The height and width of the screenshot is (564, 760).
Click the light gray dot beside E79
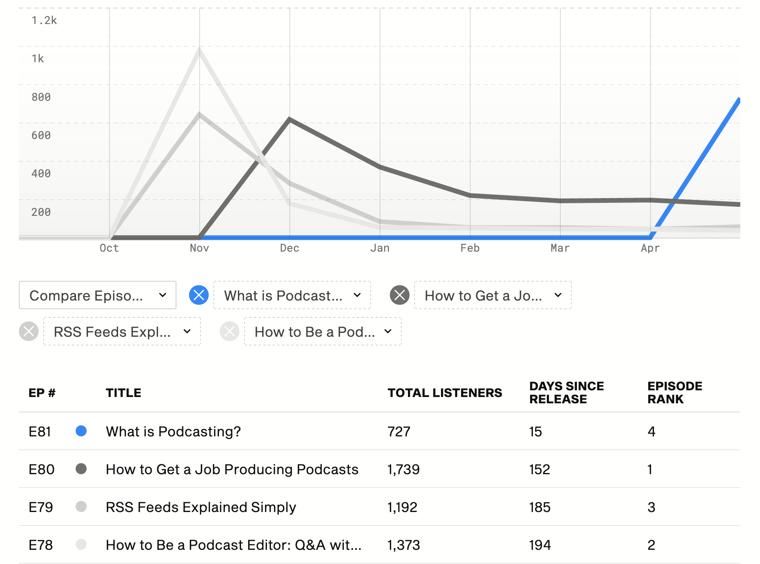[x=81, y=506]
